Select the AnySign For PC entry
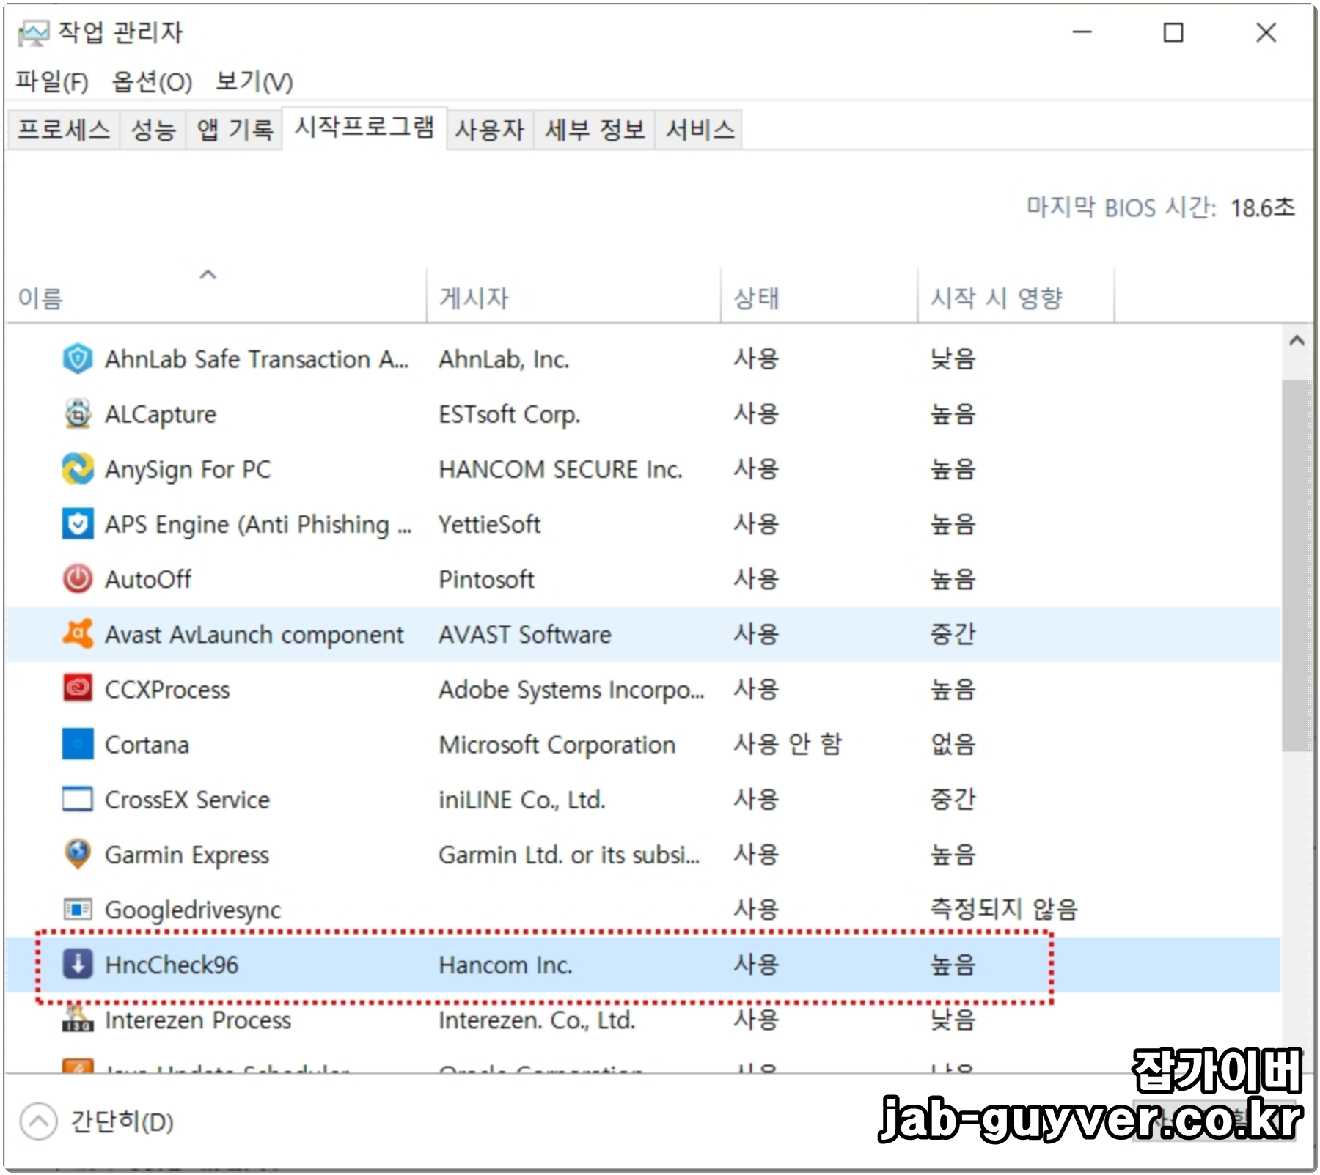This screenshot has height=1175, width=1320. tap(188, 469)
